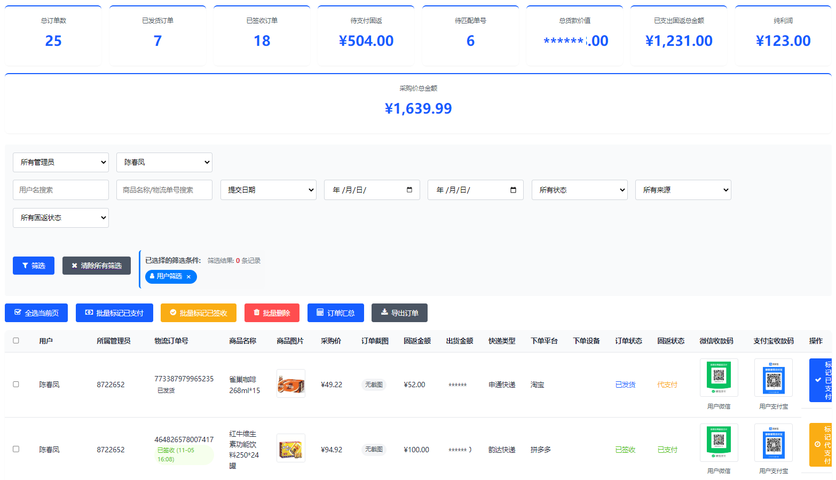Viewport: 836px width, 480px height.
Task: Open the 提交日期 date type dropdown
Action: click(x=268, y=190)
